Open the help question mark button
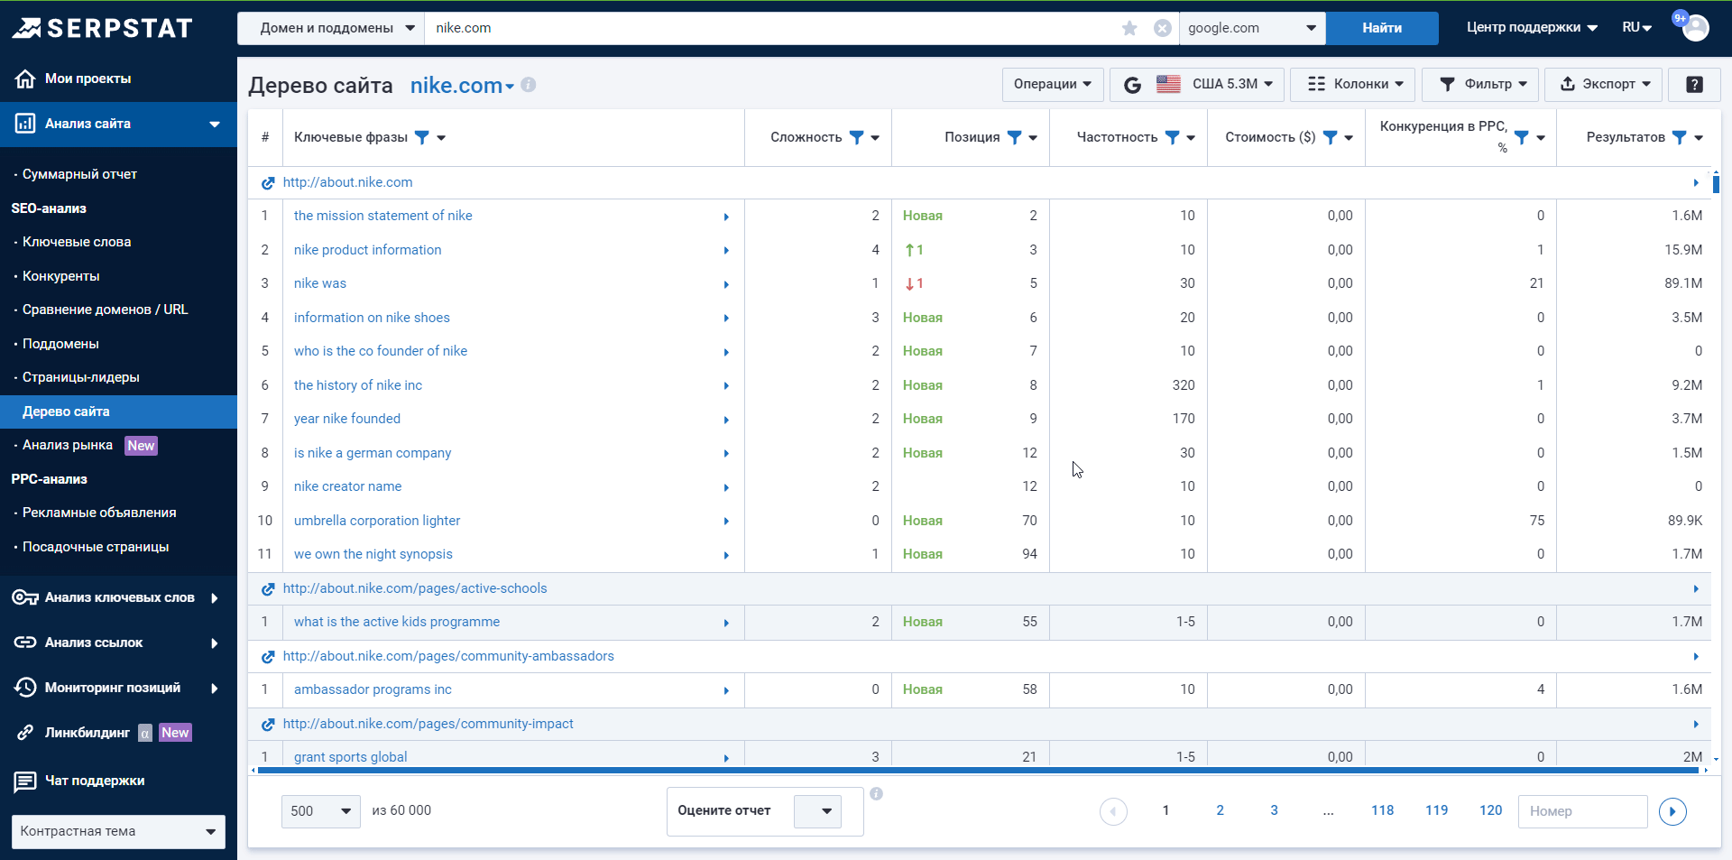This screenshot has width=1732, height=860. point(1694,84)
